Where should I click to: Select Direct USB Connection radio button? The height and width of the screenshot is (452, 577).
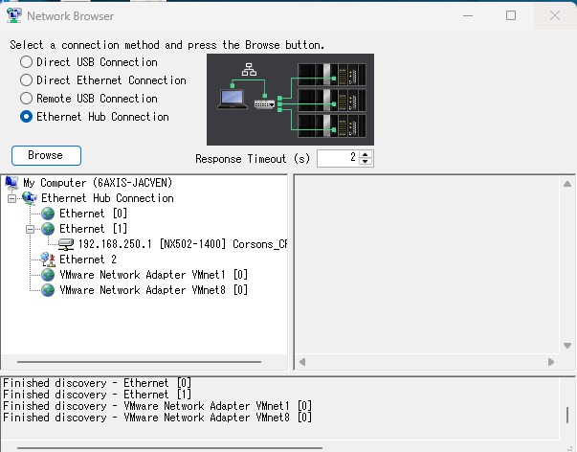pos(27,62)
